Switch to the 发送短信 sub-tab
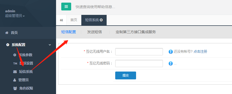 94,32
